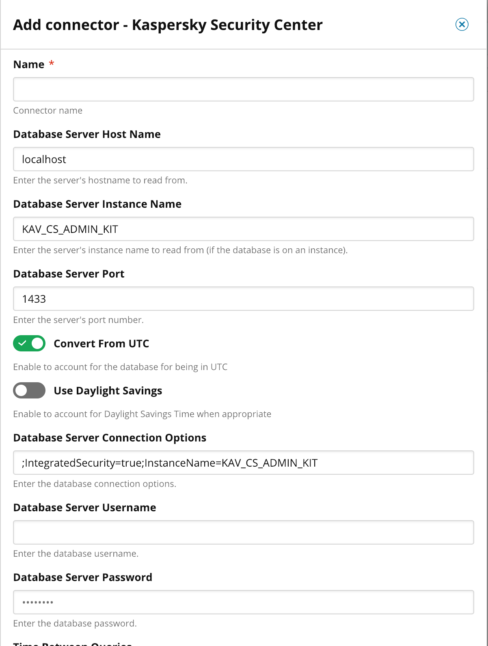Focus the empty Database Server Username field
Image resolution: width=488 pixels, height=646 pixels.
244,532
